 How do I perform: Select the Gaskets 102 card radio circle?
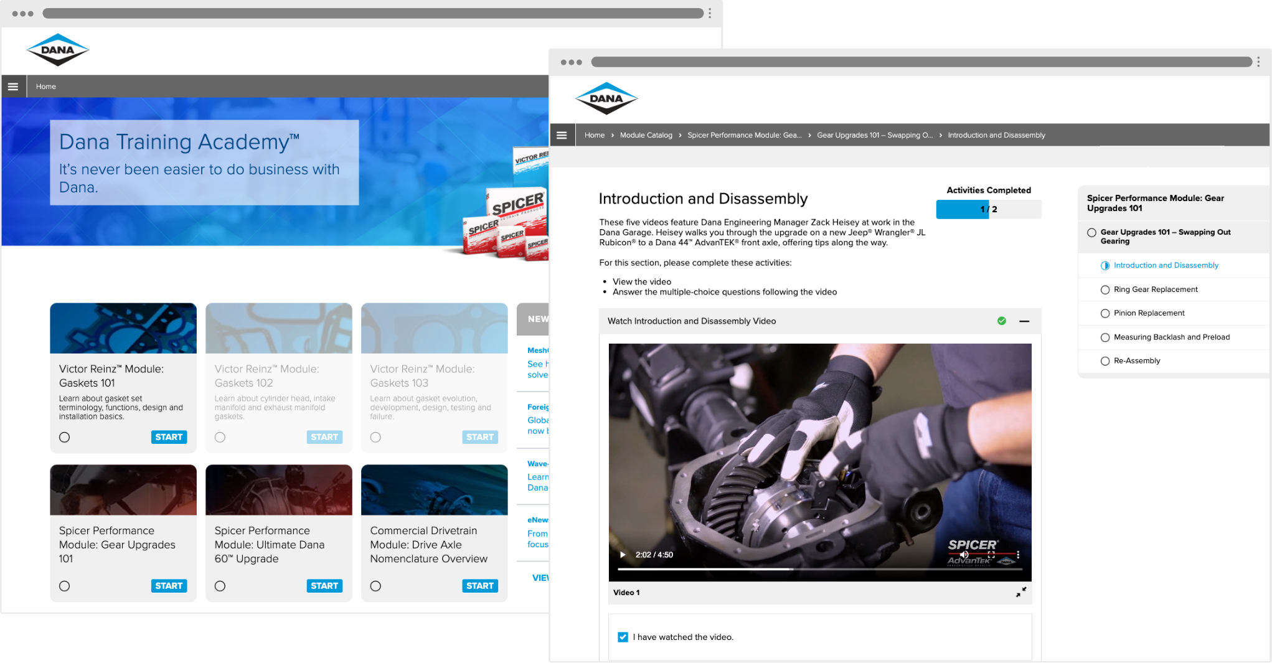coord(220,437)
